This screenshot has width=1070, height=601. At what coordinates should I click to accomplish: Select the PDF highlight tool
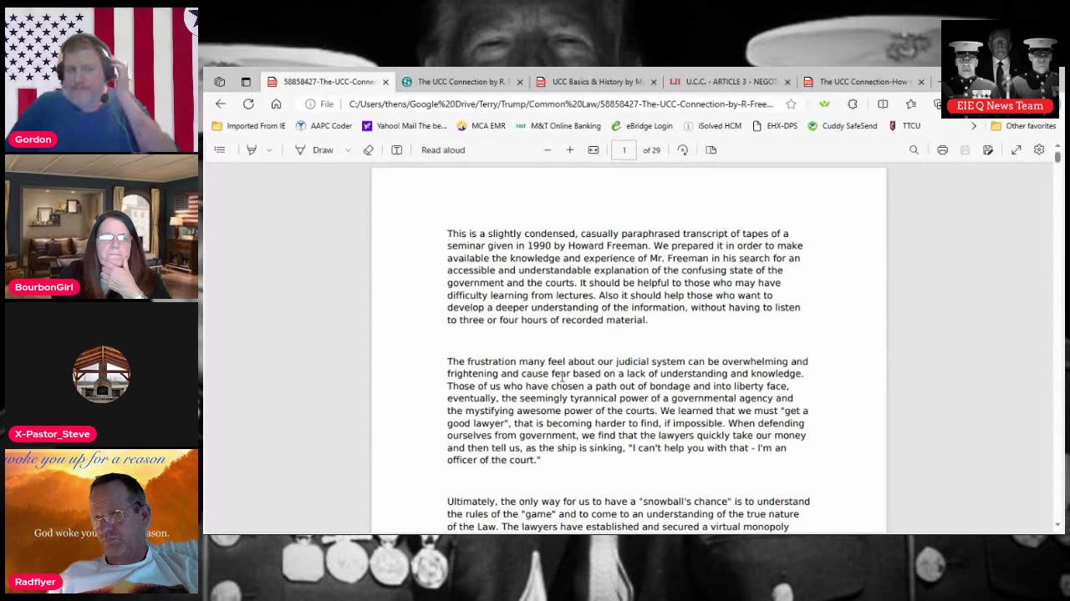click(252, 150)
